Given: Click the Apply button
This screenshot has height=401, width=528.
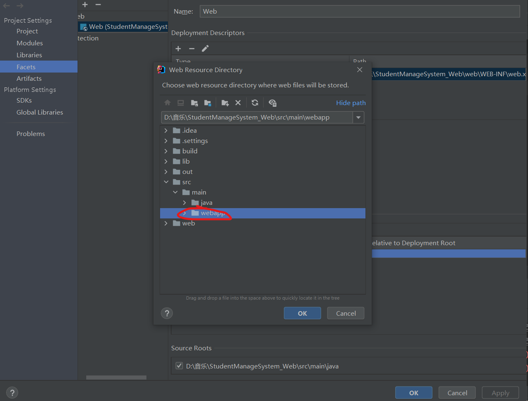Looking at the screenshot, I should pos(500,393).
